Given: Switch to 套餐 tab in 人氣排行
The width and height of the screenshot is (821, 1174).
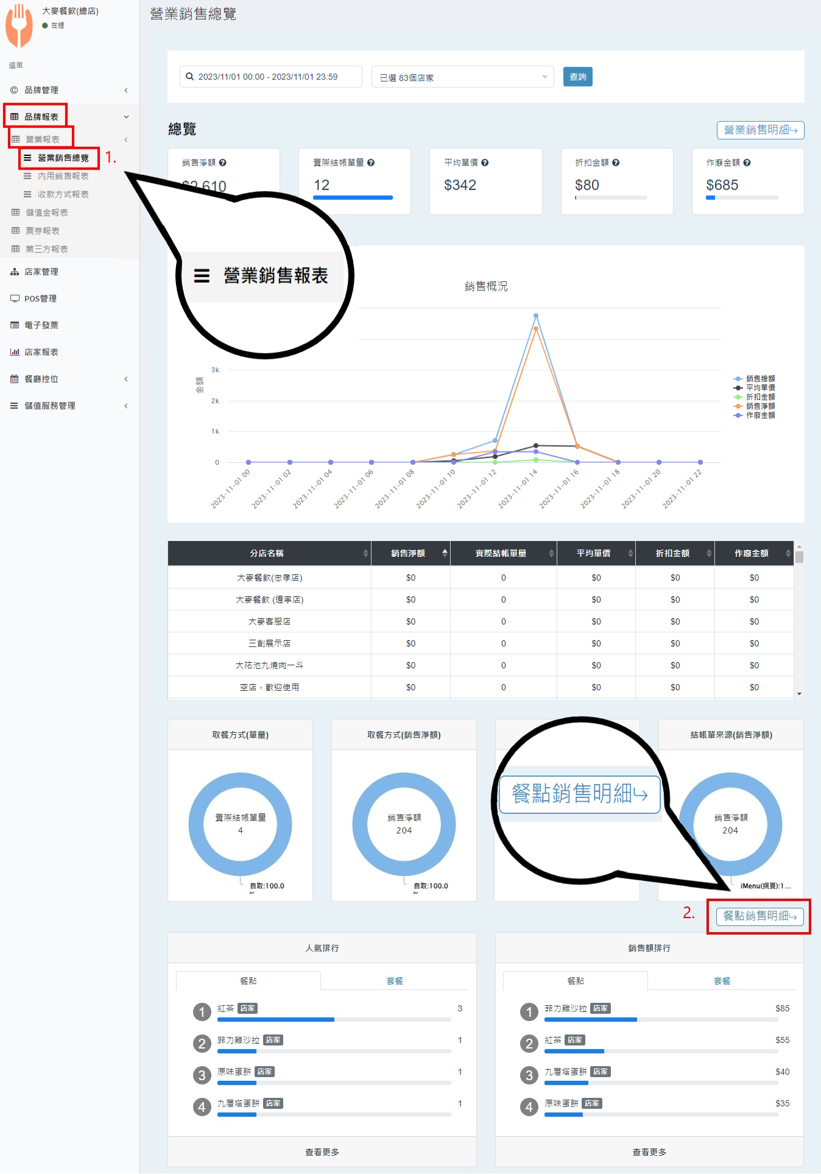Looking at the screenshot, I should click(x=395, y=981).
